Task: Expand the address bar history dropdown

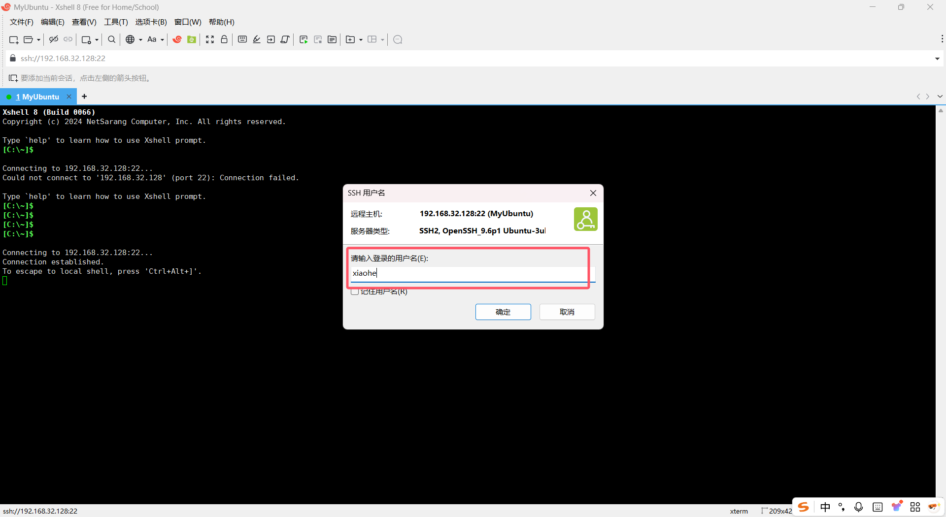Action: (x=937, y=59)
